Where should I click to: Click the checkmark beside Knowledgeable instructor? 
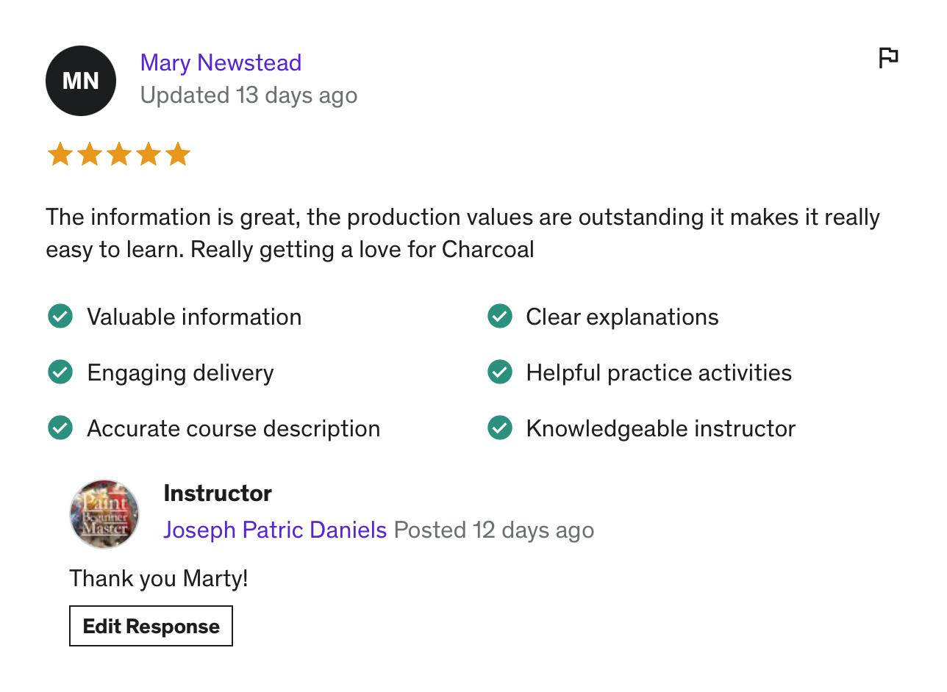500,428
